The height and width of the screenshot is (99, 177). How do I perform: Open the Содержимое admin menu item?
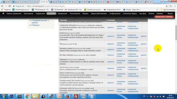tap(40, 13)
